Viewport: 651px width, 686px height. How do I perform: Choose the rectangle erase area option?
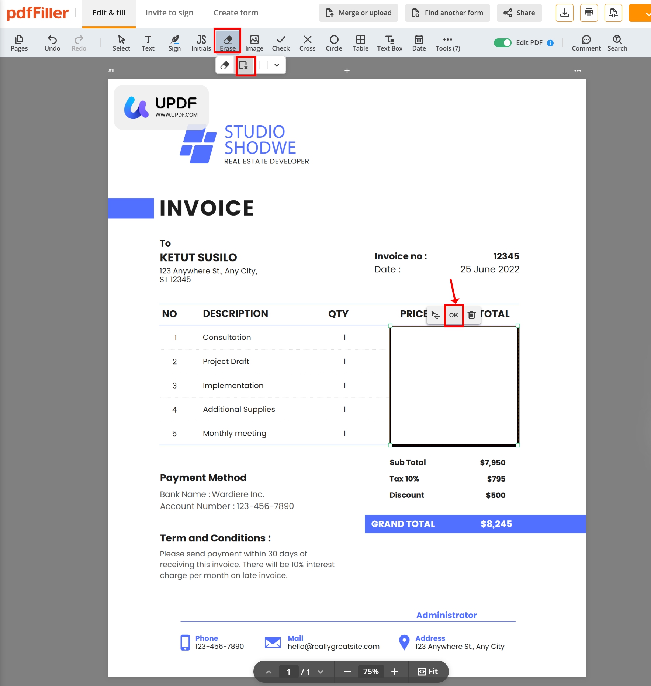pyautogui.click(x=243, y=65)
